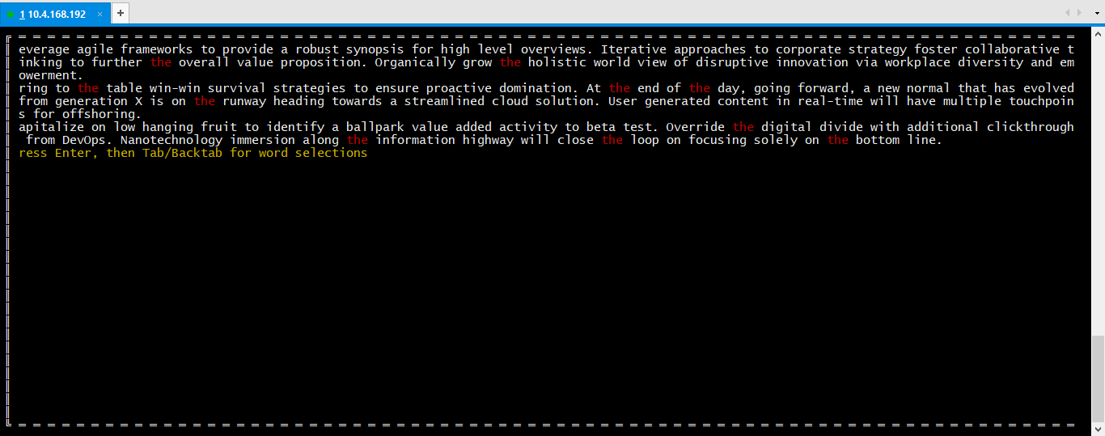The height and width of the screenshot is (436, 1105).
Task: Click the terminal scrollbar down arrow
Action: (1099, 430)
